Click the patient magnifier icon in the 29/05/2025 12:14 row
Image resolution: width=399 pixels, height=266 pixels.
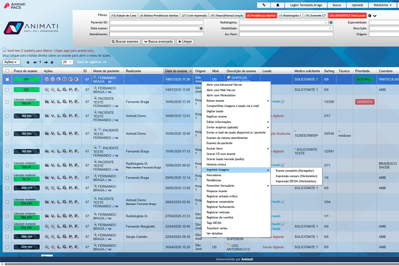[x=95, y=176]
